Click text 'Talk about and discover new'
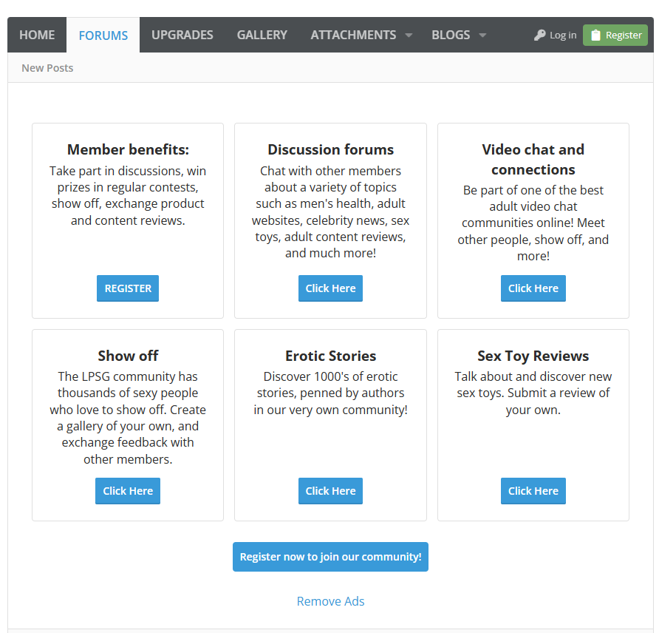 [x=533, y=376]
